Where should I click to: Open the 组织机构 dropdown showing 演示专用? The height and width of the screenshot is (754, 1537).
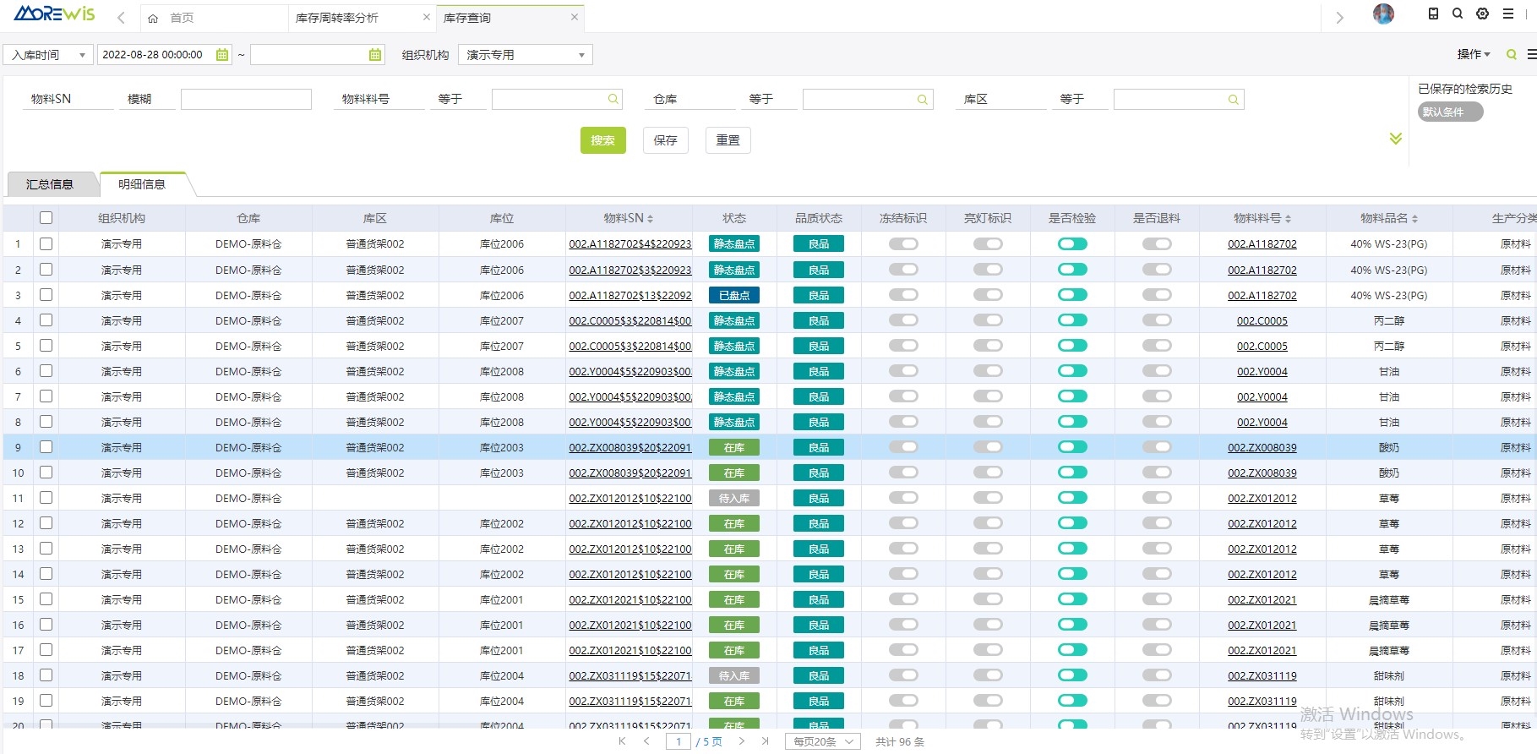click(x=525, y=55)
